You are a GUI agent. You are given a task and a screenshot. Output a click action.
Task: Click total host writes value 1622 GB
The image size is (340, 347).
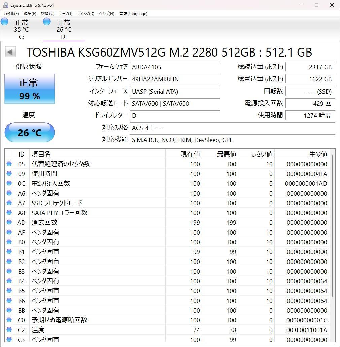[310, 79]
